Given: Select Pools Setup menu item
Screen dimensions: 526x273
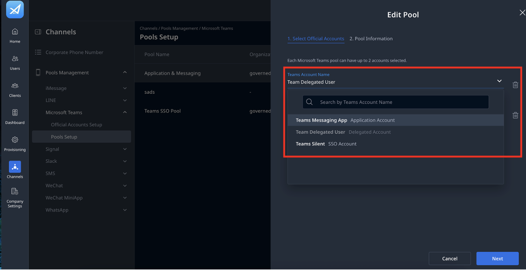Looking at the screenshot, I should [x=81, y=136].
